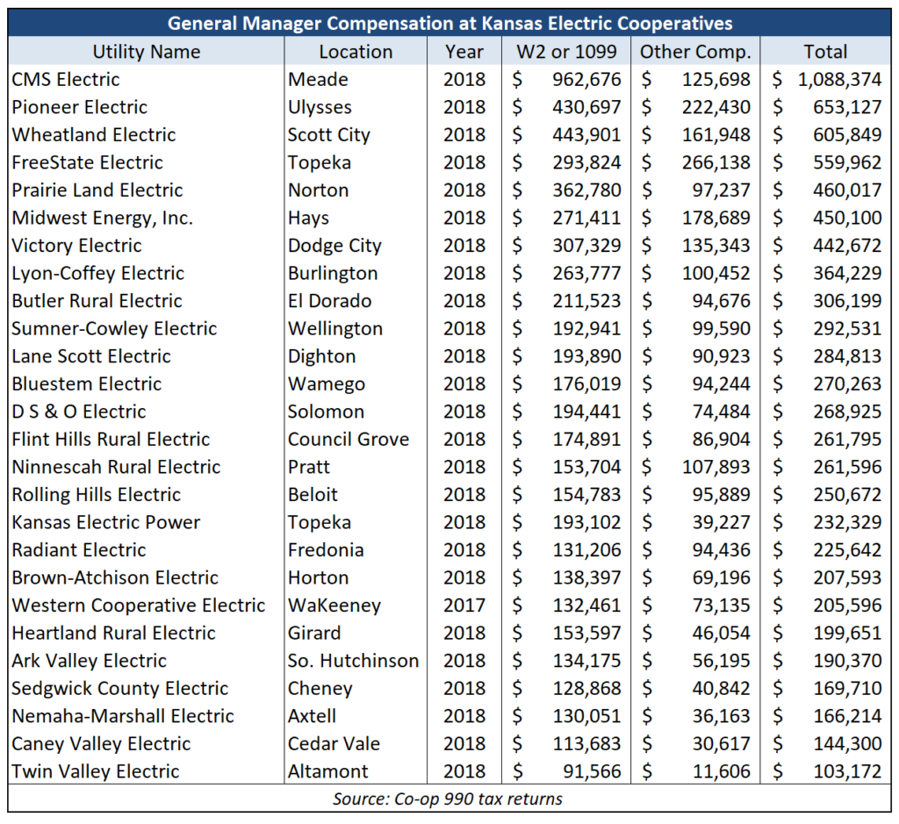Image resolution: width=899 pixels, height=824 pixels.
Task: Click the Hays location cell
Action: point(308,218)
